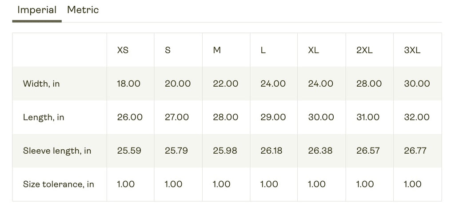The image size is (455, 219).
Task: Switch to the Metric tab
Action: pos(83,10)
